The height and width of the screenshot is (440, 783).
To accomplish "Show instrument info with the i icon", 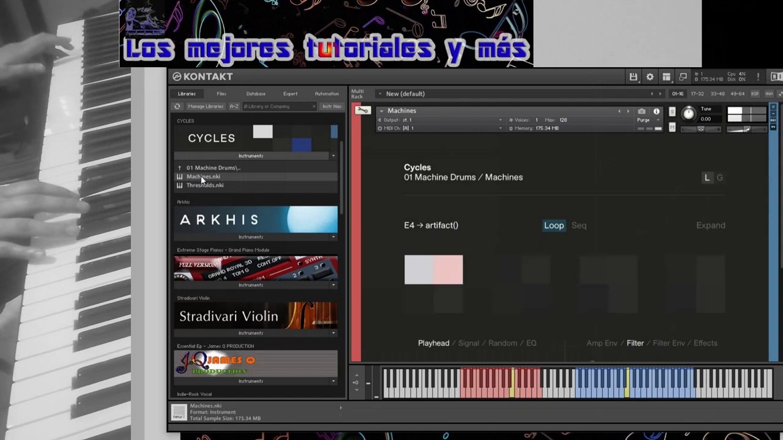I will point(656,111).
